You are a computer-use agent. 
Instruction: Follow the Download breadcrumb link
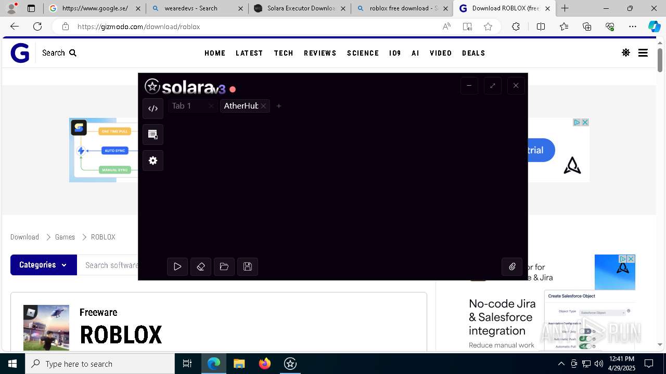point(24,237)
